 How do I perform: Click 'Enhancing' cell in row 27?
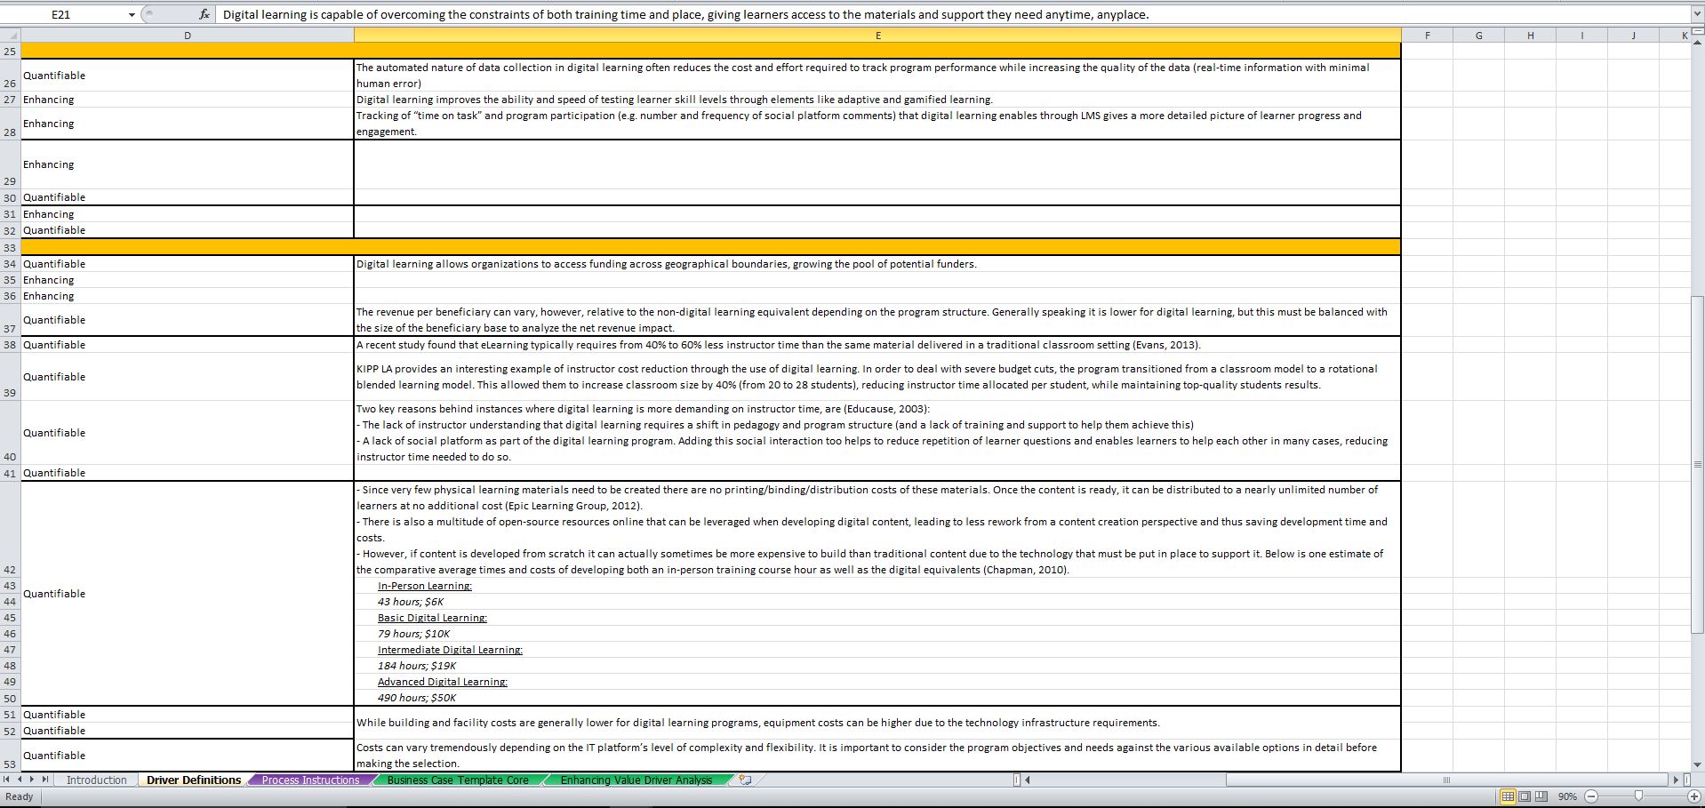point(187,100)
